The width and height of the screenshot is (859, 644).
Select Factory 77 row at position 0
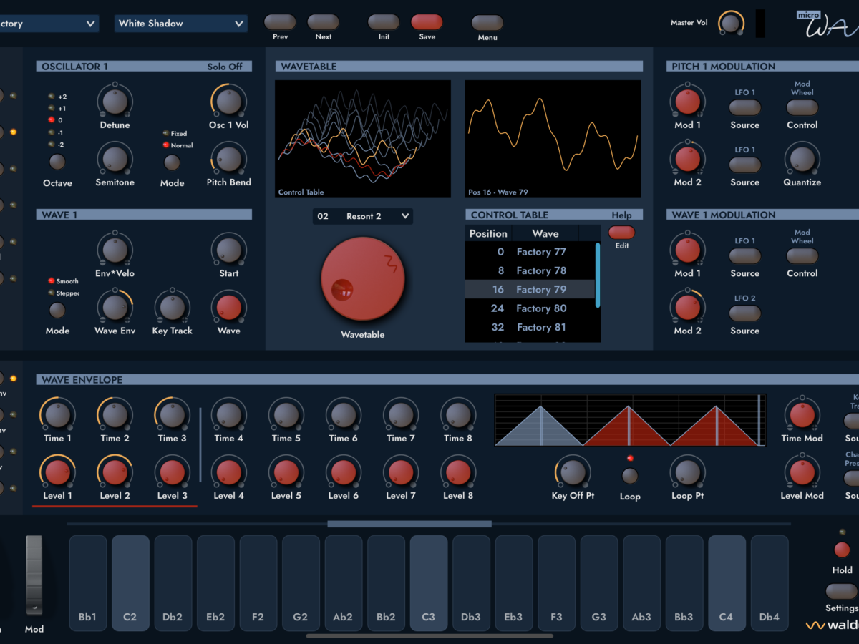(x=530, y=252)
